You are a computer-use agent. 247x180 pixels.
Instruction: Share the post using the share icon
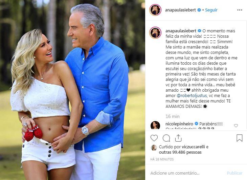coord(178,138)
